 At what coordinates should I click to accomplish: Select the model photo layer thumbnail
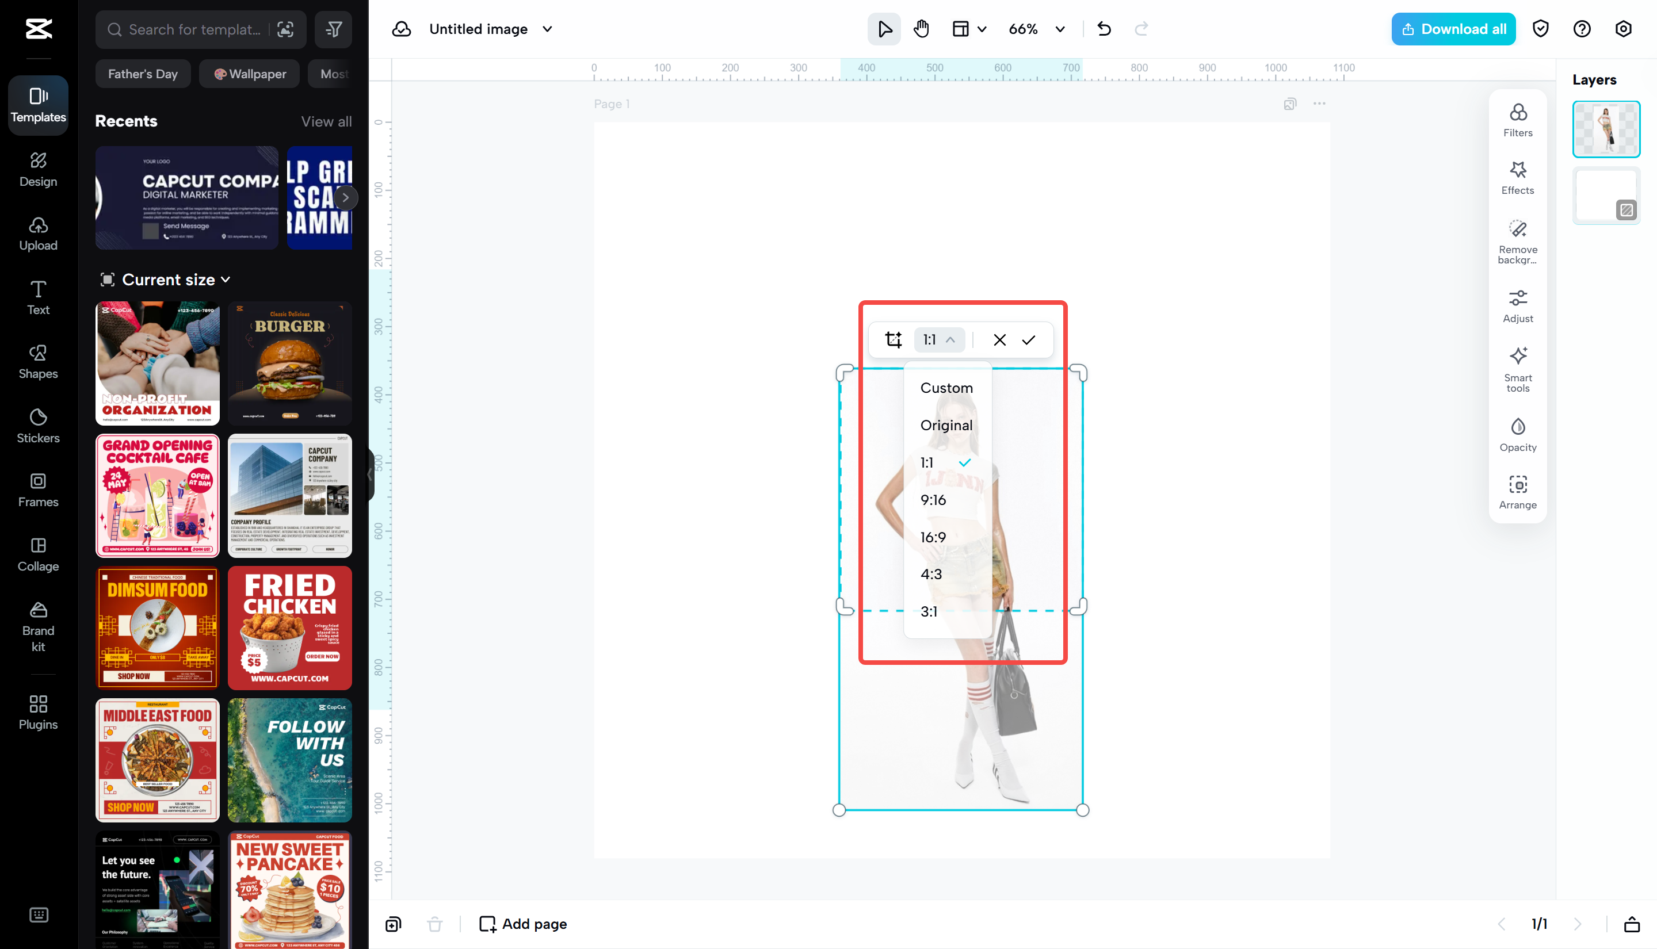(1606, 128)
